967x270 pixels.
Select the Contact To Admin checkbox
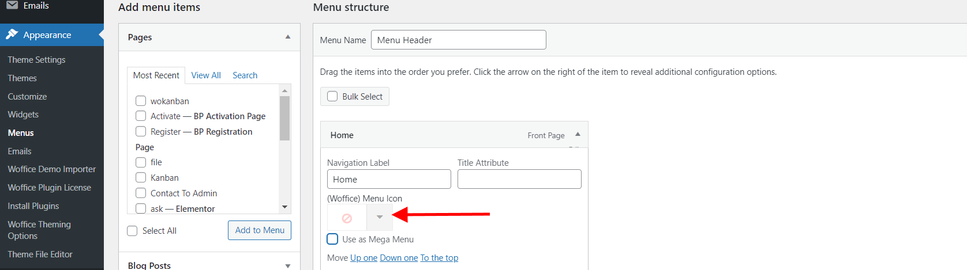click(141, 193)
